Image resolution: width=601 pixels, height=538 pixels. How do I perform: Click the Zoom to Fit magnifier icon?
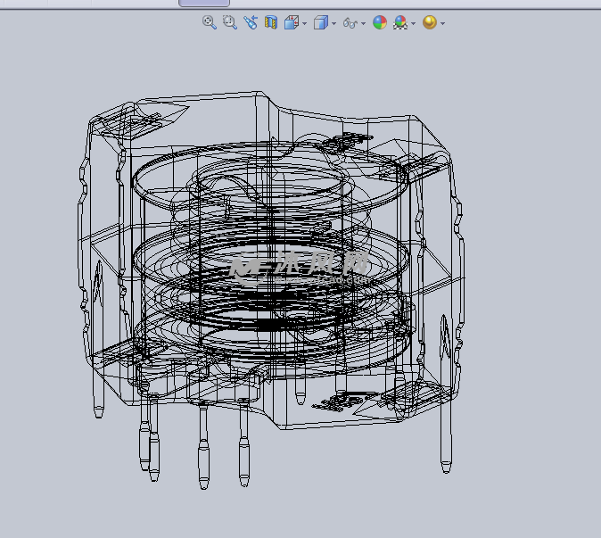point(210,22)
